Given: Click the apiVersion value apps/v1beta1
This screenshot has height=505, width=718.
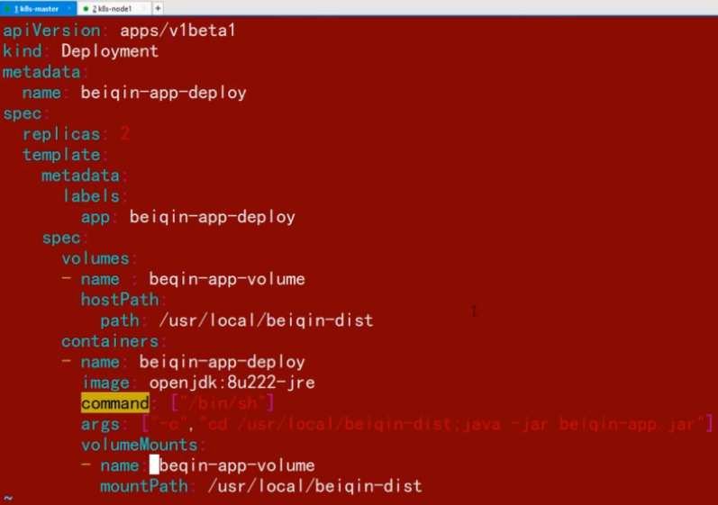Looking at the screenshot, I should coord(177,31).
